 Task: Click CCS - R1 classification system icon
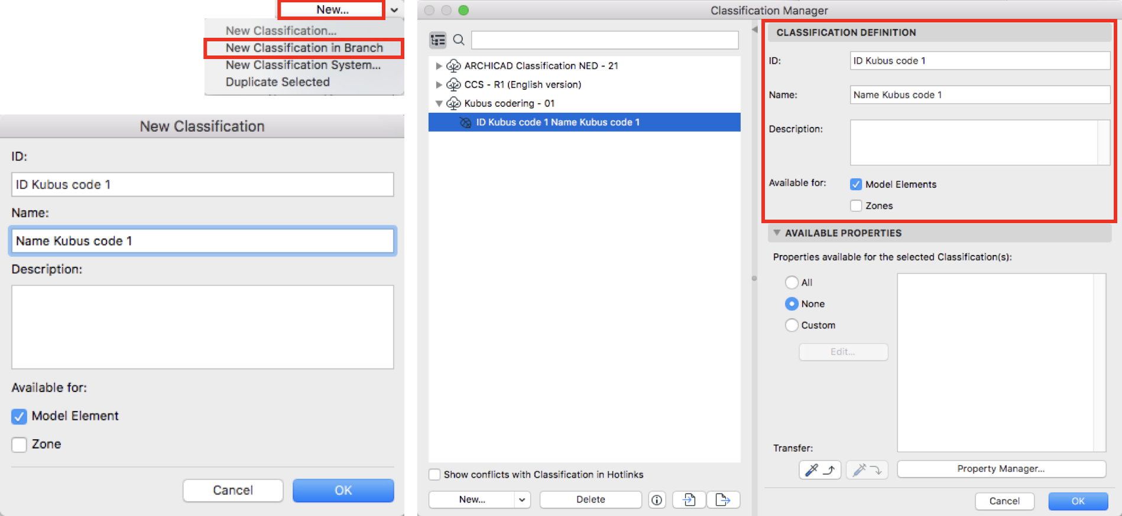pyautogui.click(x=453, y=84)
